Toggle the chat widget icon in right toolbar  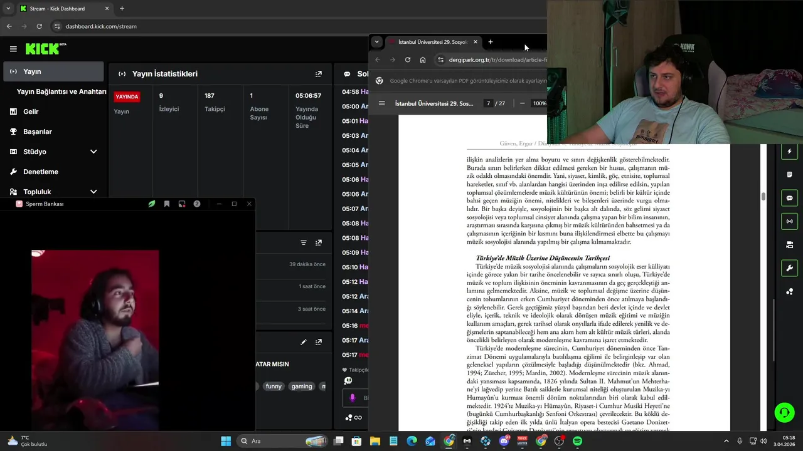[x=789, y=198]
